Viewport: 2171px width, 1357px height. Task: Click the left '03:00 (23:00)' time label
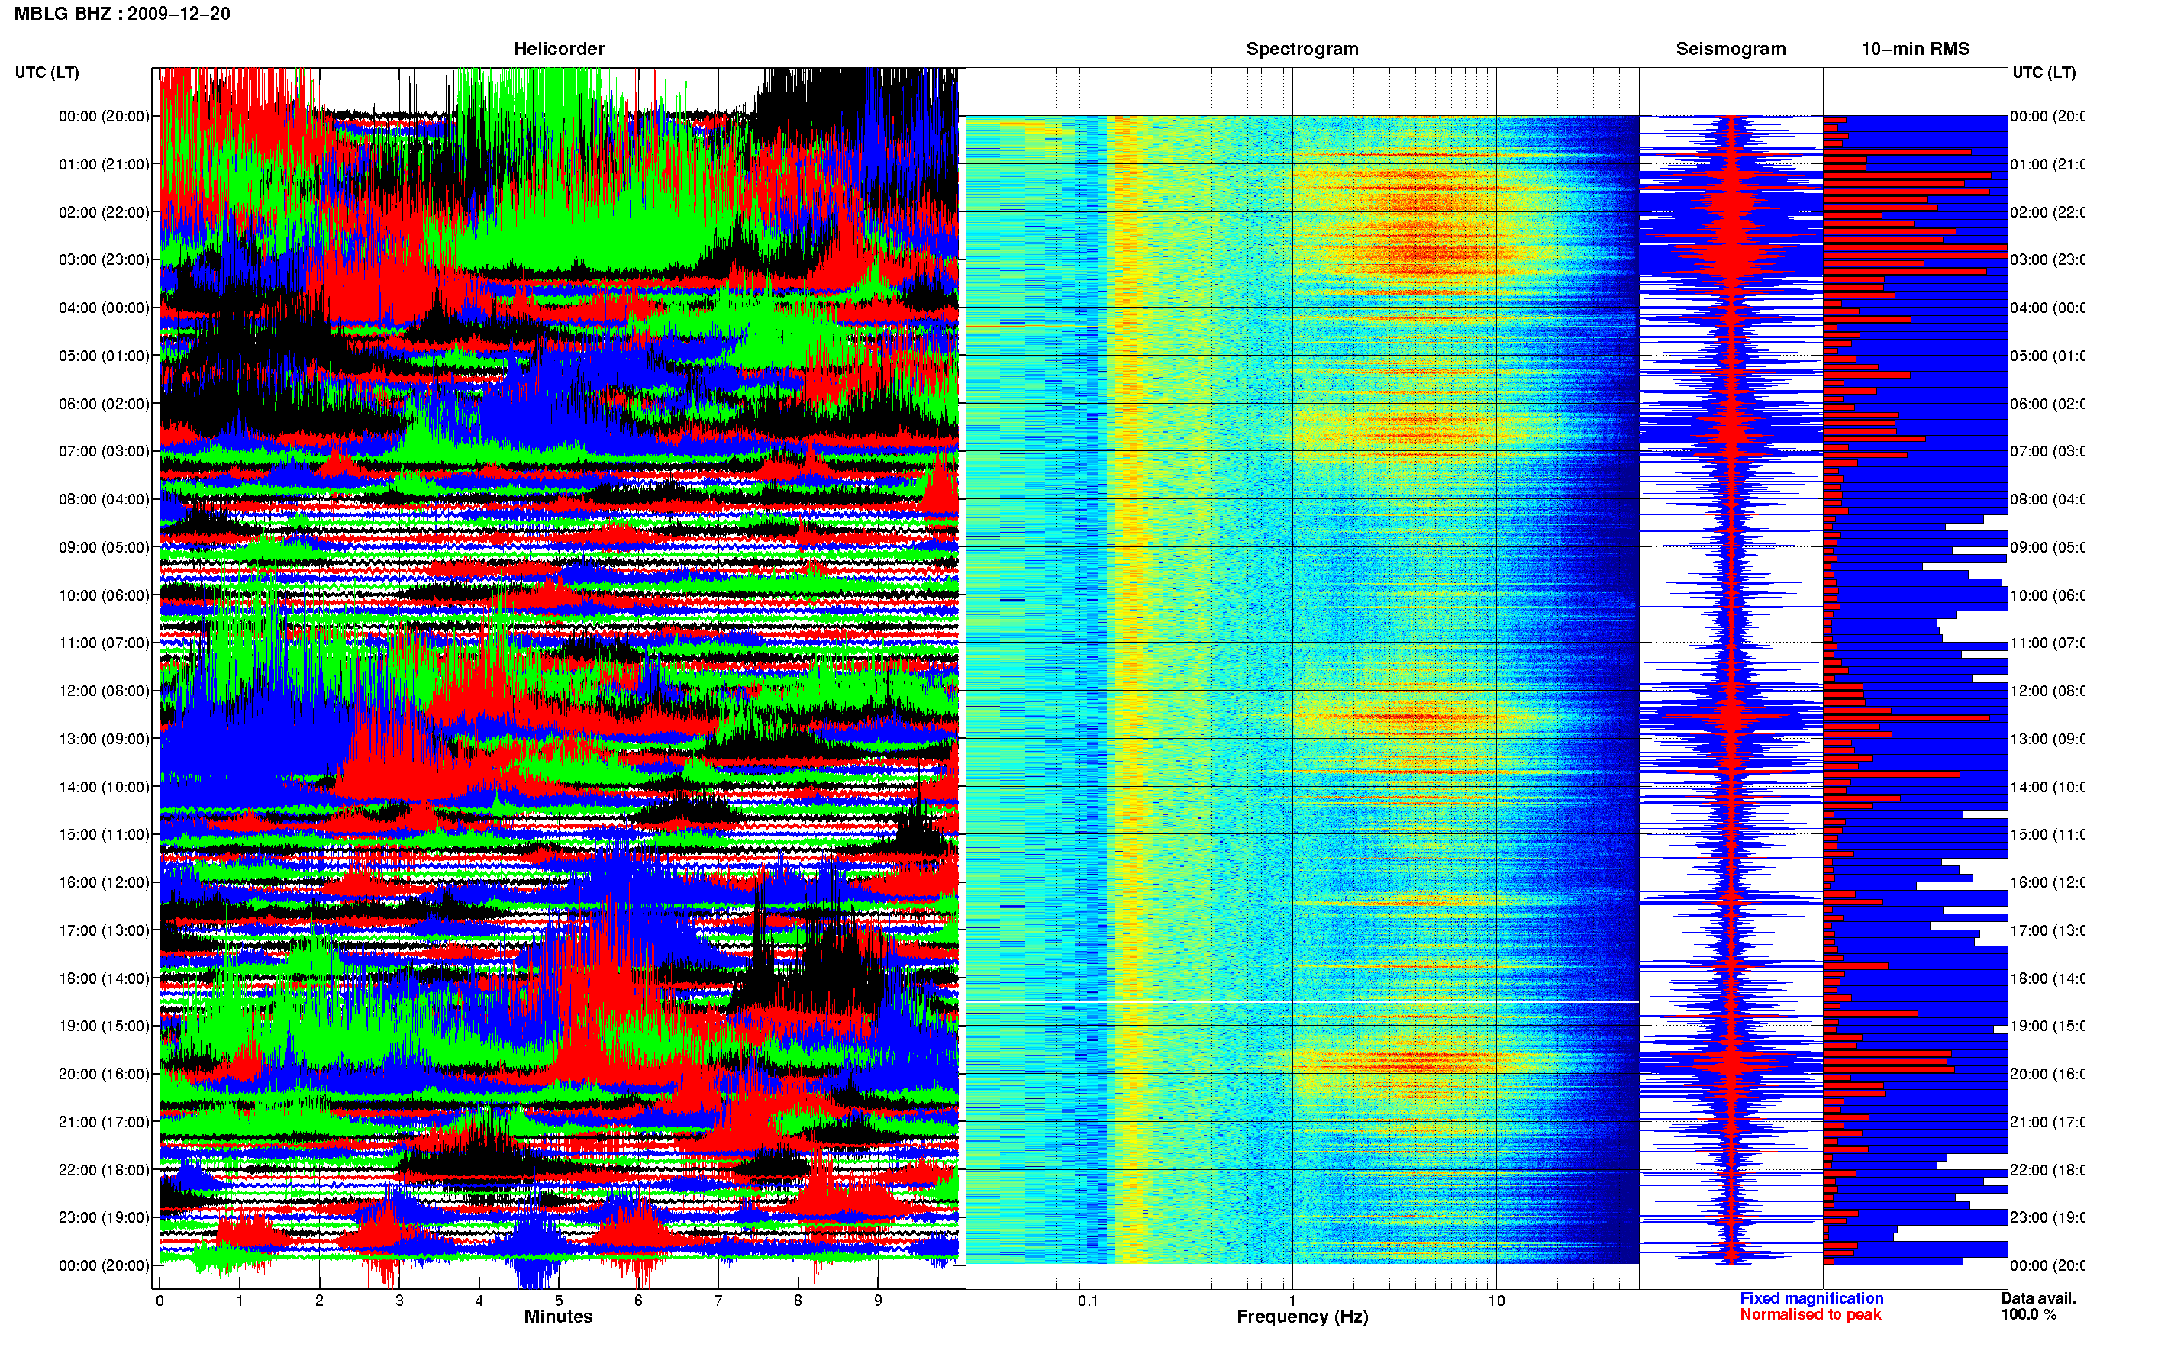[104, 259]
